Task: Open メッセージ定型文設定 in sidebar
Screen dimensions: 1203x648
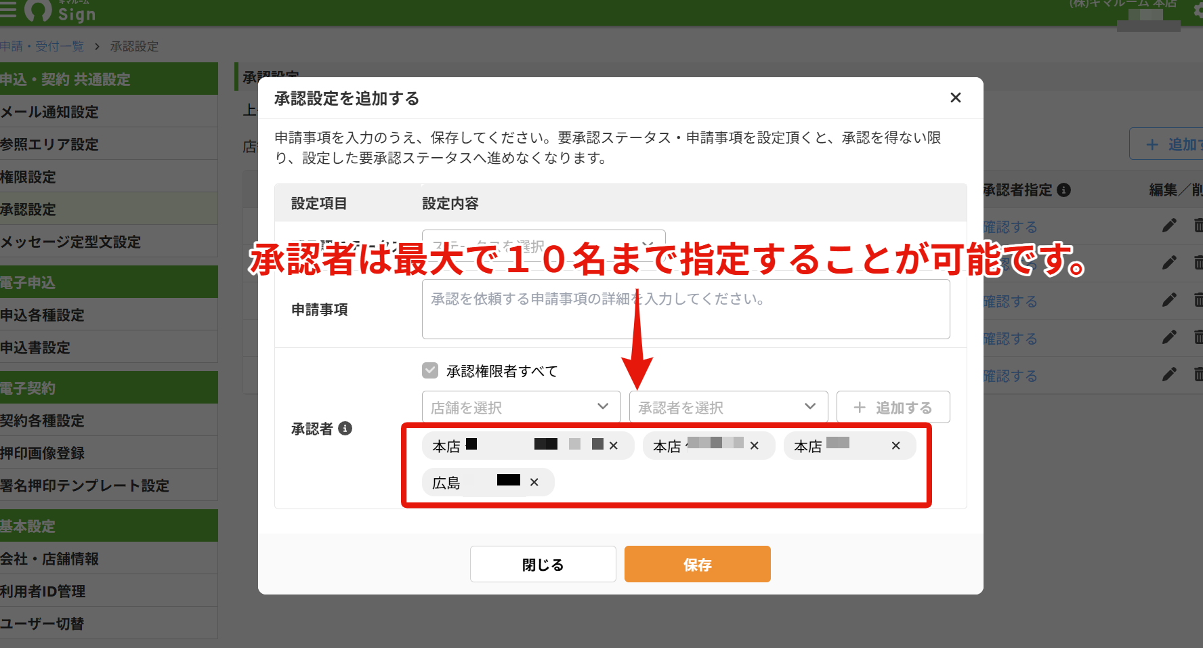Action: click(x=108, y=242)
